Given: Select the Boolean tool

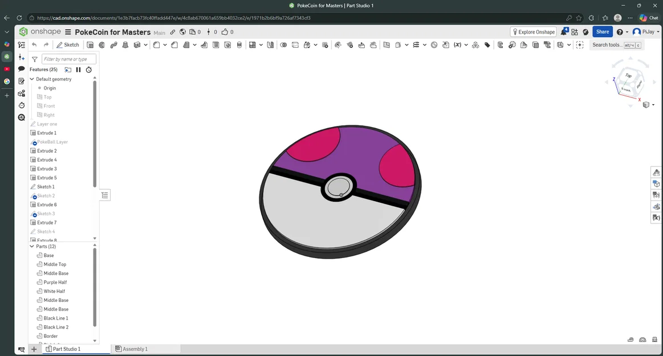Looking at the screenshot, I should tap(283, 45).
